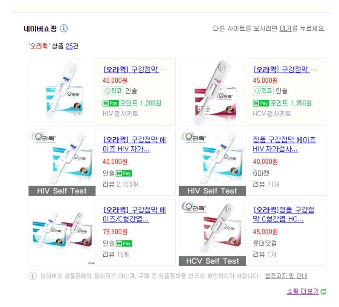Open first [오라퀵] 구강점막 ad product title

click(131, 70)
